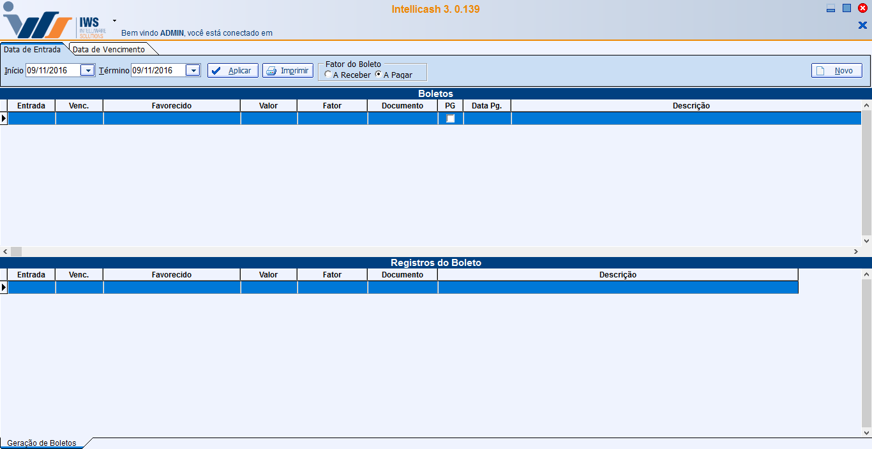Image resolution: width=872 pixels, height=449 pixels.
Task: Click Fator column header in Boletos grid
Action: tap(333, 105)
